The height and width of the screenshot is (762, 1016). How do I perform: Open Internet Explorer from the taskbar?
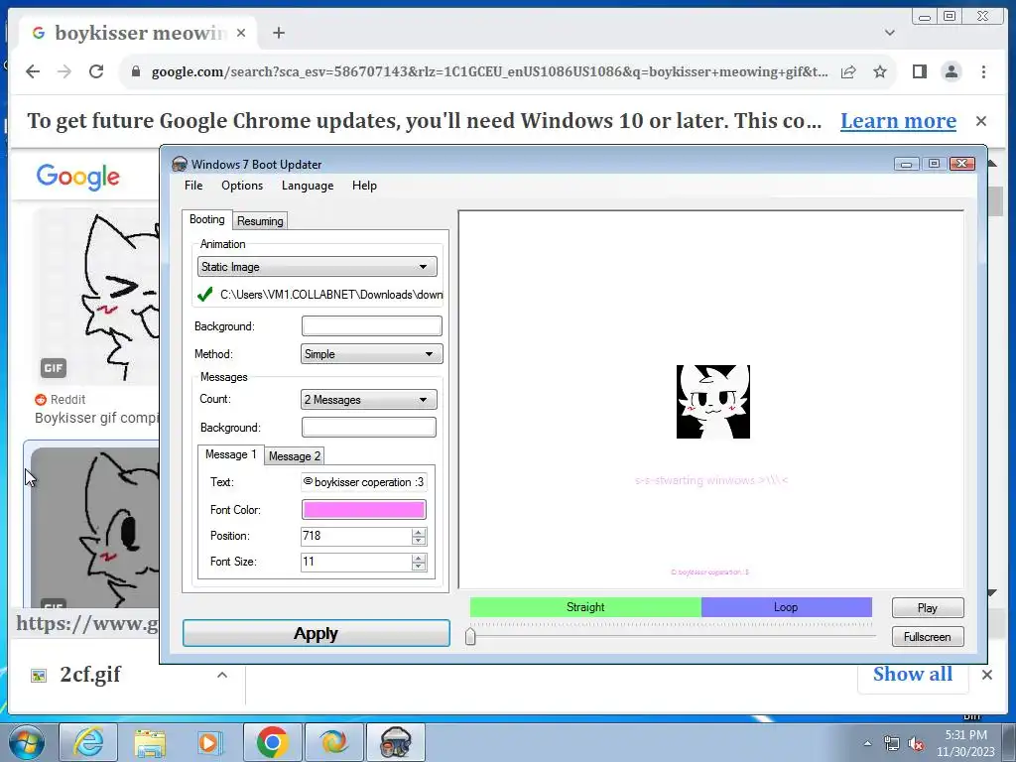click(88, 742)
